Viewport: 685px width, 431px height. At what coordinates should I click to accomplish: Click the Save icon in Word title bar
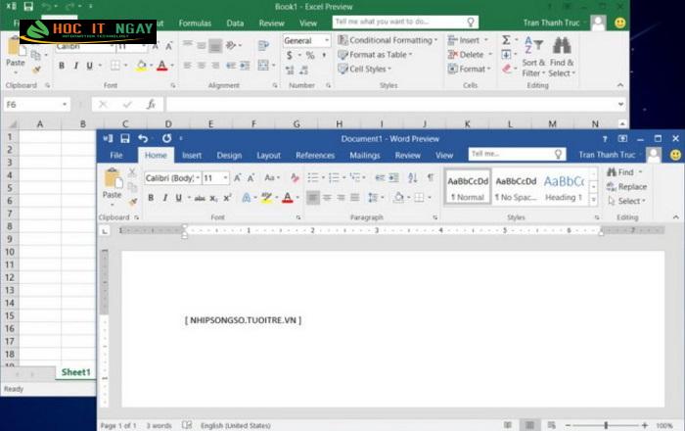(125, 138)
